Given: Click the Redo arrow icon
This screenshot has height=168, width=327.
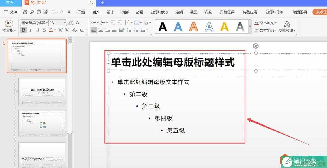Looking at the screenshot, I should coord(61,12).
